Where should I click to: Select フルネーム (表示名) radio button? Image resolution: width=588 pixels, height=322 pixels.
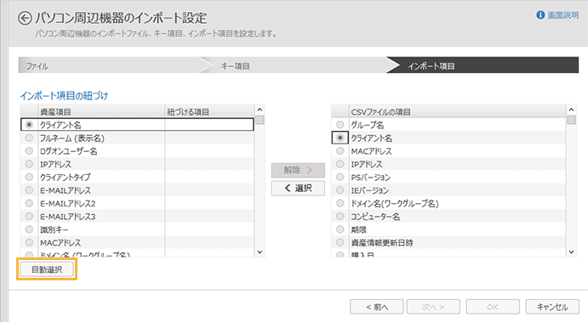[29, 138]
